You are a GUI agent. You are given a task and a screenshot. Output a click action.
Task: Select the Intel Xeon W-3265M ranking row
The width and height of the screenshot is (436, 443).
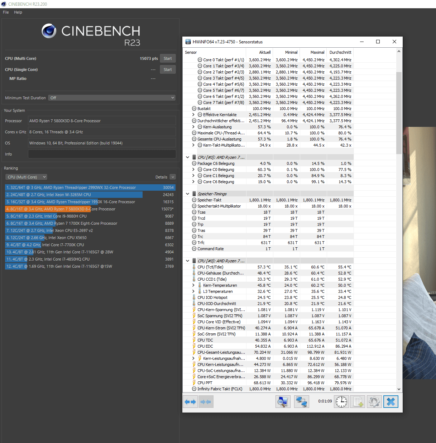pos(90,195)
